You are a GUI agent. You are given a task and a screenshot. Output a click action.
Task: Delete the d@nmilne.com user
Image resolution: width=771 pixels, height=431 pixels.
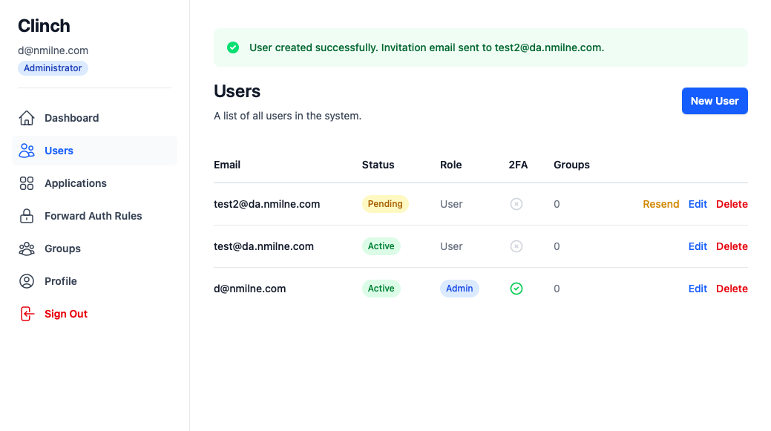(732, 289)
